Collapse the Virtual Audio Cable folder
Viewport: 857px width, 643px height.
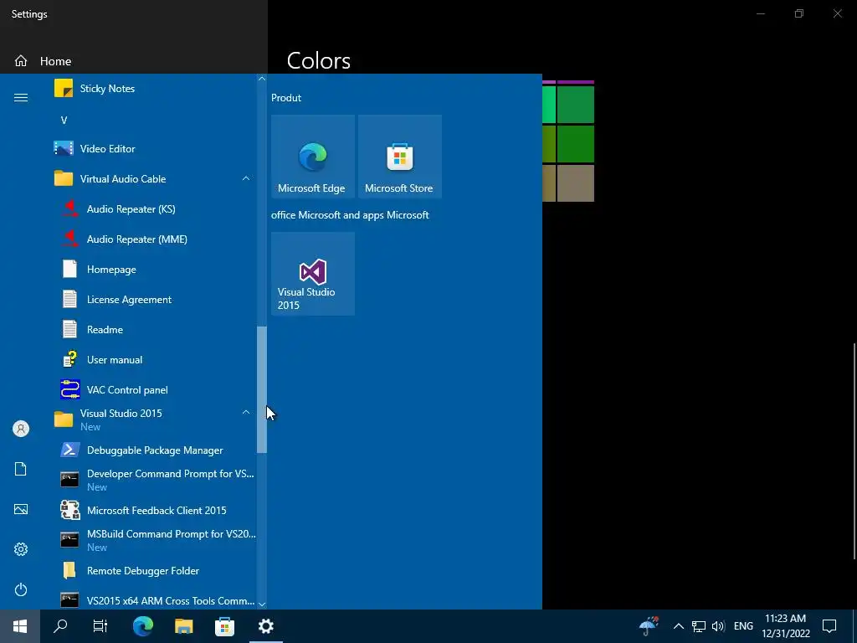pos(246,178)
